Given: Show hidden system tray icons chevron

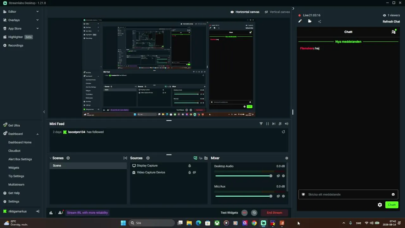Looking at the screenshot, I should 344,223.
